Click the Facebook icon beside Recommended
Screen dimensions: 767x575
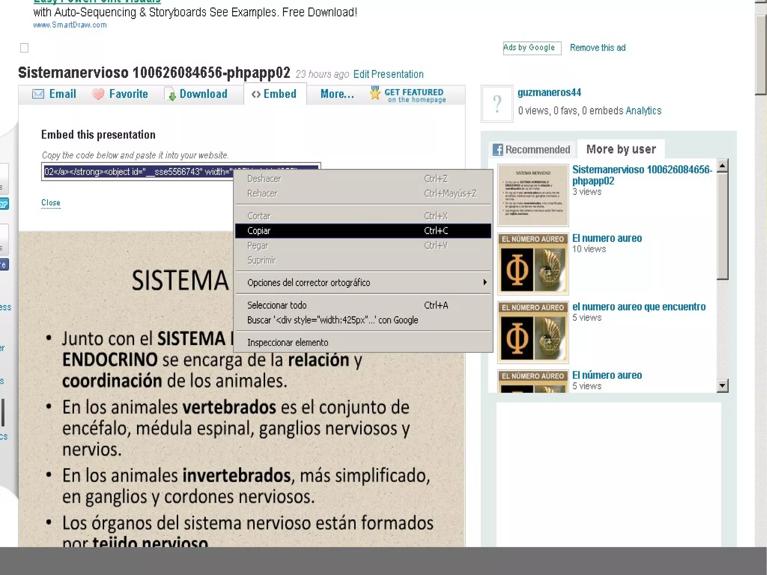[498, 150]
